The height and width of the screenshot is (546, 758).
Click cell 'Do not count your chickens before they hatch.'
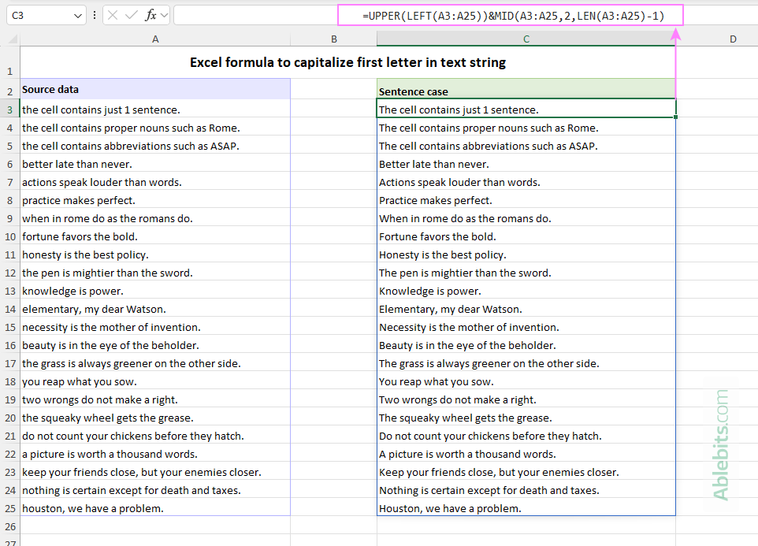(x=526, y=436)
